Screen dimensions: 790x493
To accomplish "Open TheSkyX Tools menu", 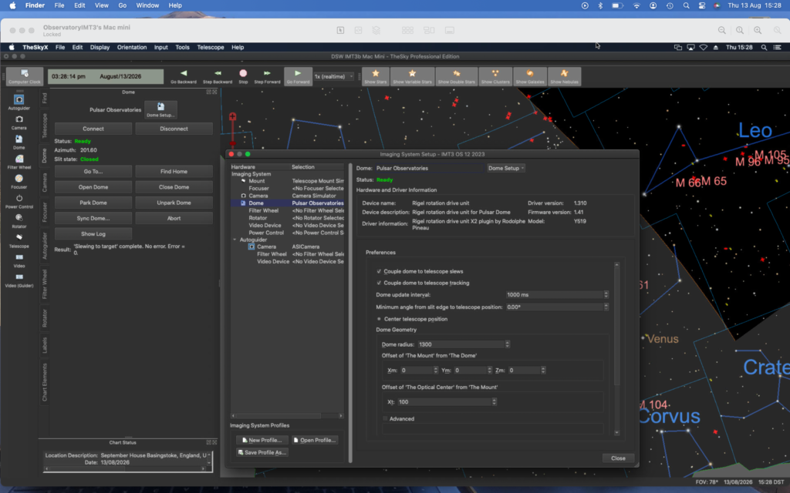I will click(x=182, y=47).
